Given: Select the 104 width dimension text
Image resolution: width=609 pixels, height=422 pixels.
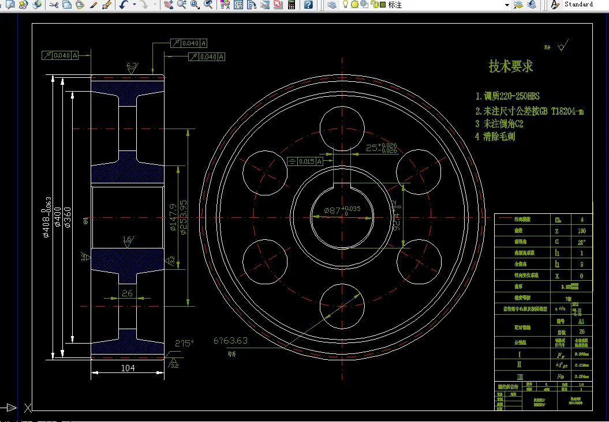Looking at the screenshot, I should click(x=128, y=368).
